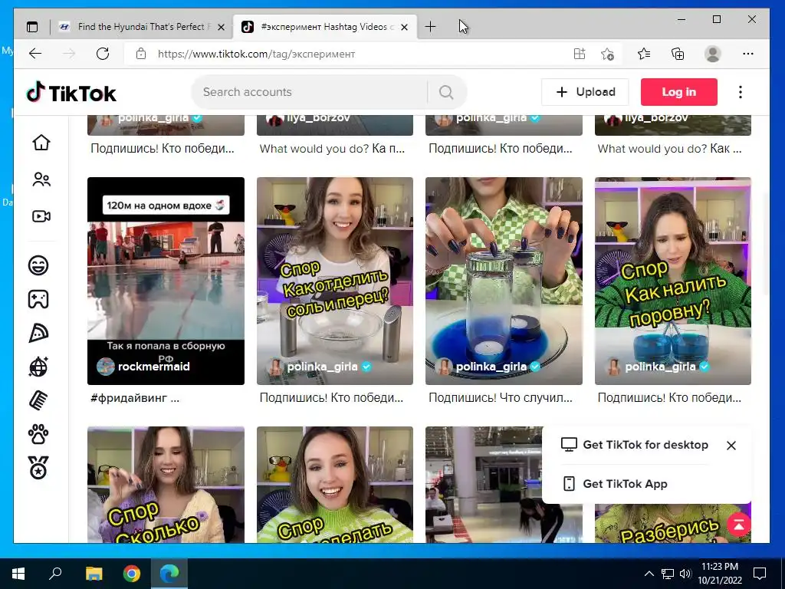Click the Подпишись! Что случил... caption
The image size is (785, 589).
tap(500, 398)
